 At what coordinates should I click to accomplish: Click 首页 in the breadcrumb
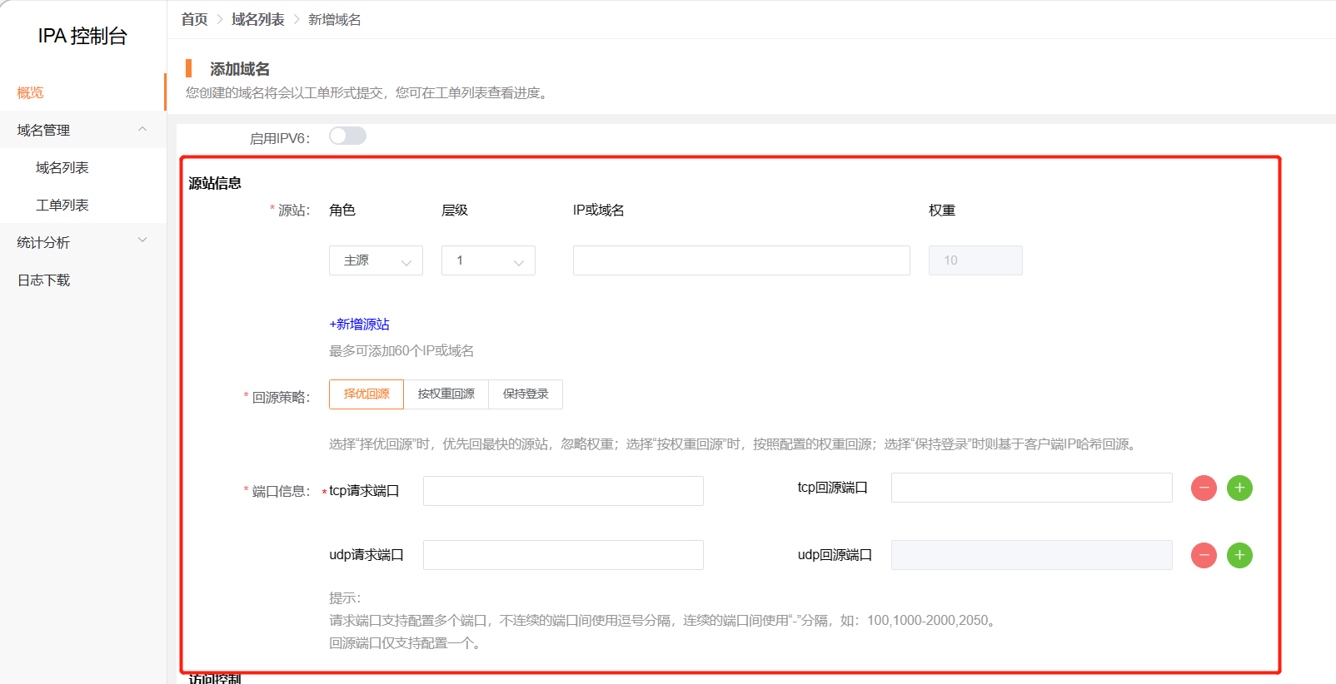pos(194,19)
